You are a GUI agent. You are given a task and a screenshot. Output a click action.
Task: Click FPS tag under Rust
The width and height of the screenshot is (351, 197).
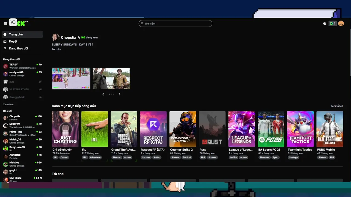203,157
